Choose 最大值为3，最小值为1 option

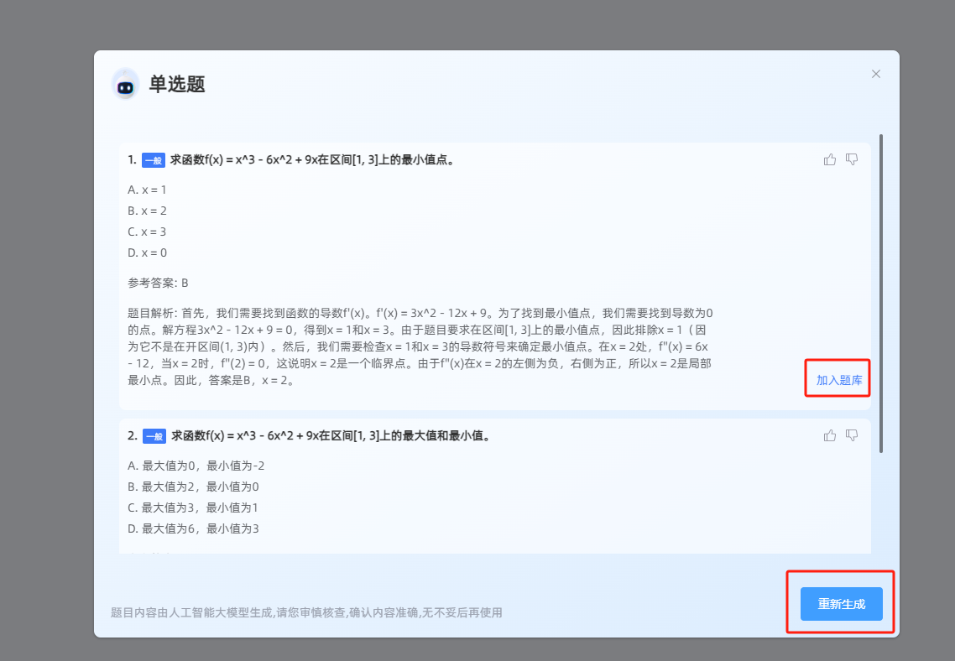[193, 507]
